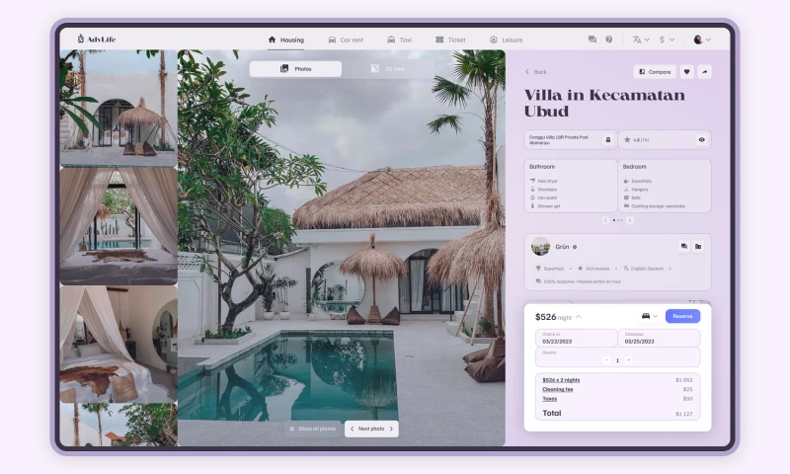Click the Compare button
The width and height of the screenshot is (790, 474).
tap(655, 72)
